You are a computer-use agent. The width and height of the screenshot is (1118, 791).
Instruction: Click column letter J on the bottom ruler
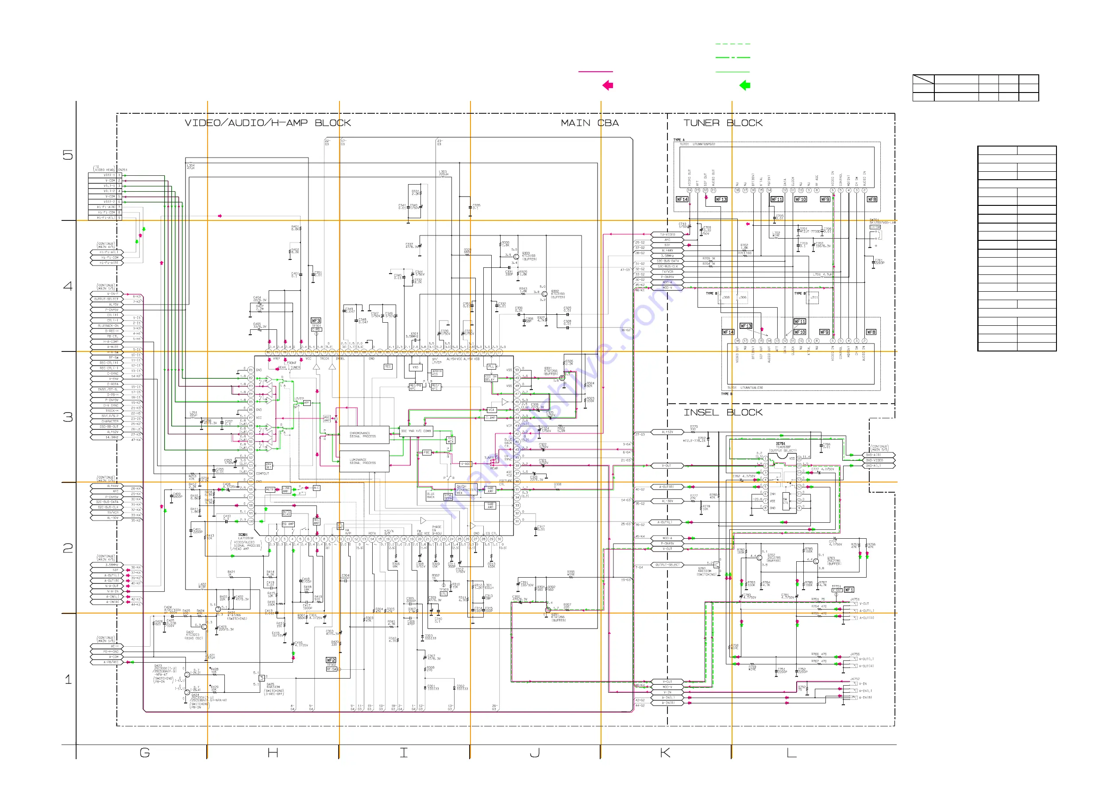pos(535,752)
